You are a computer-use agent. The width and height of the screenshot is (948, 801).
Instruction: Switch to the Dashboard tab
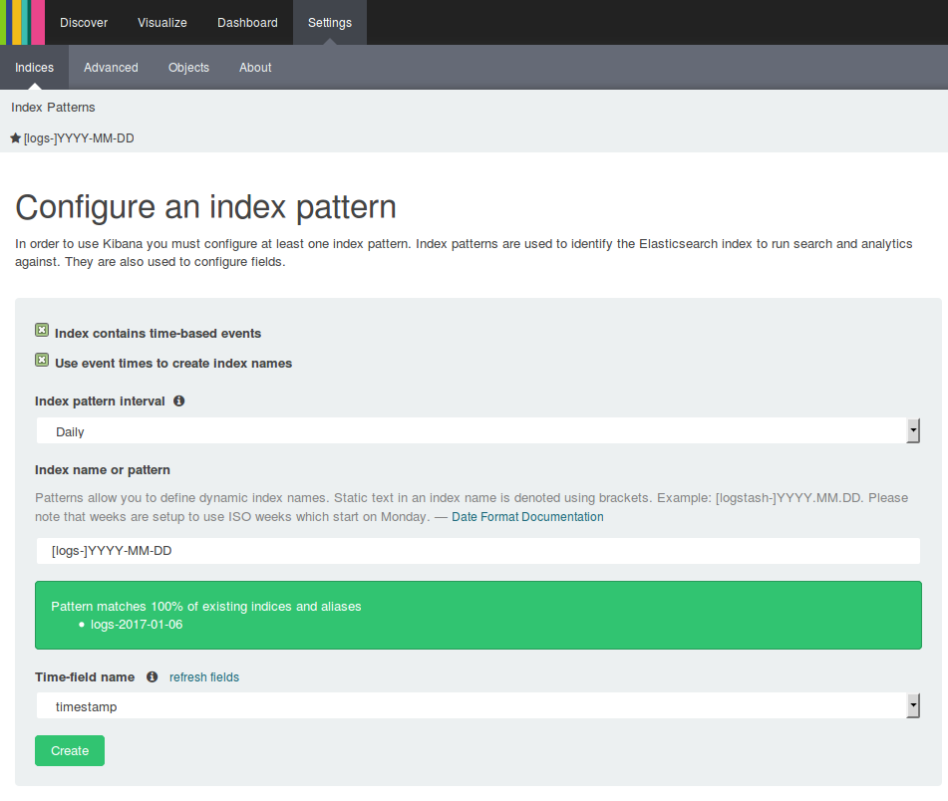[x=247, y=22]
